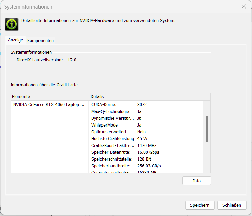Click the Höchste Grafikleistung row

pyautogui.click(x=119, y=139)
